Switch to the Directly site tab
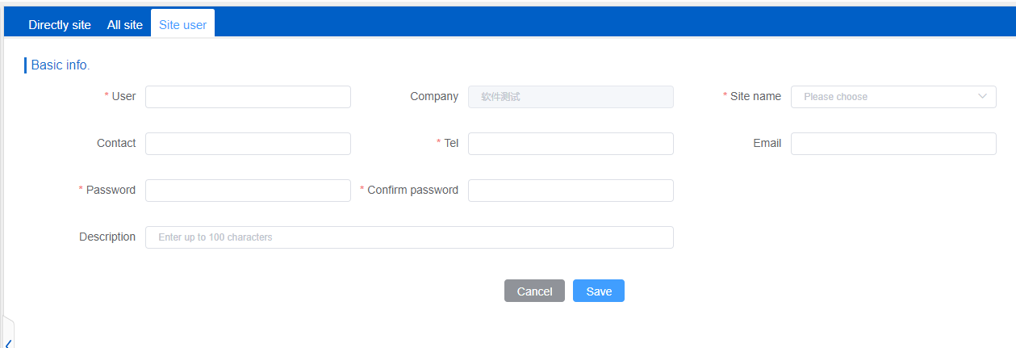Image resolution: width=1016 pixels, height=348 pixels. click(60, 25)
